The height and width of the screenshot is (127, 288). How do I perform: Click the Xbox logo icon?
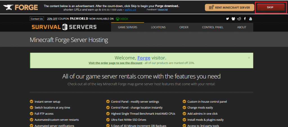click(x=118, y=19)
